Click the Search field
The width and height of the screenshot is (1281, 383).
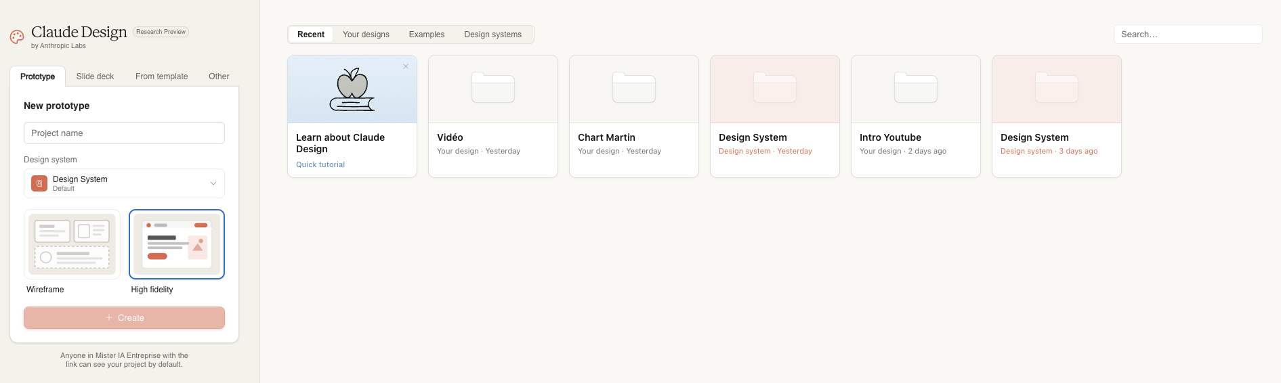click(x=1188, y=35)
